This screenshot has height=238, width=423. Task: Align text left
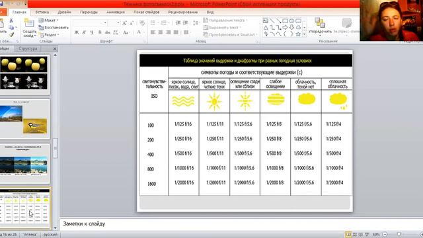[153, 32]
